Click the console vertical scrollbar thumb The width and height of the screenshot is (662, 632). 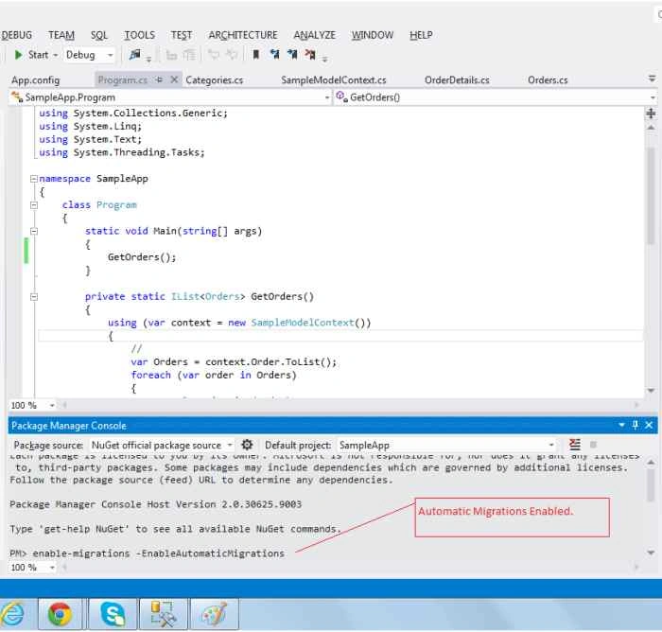point(651,485)
